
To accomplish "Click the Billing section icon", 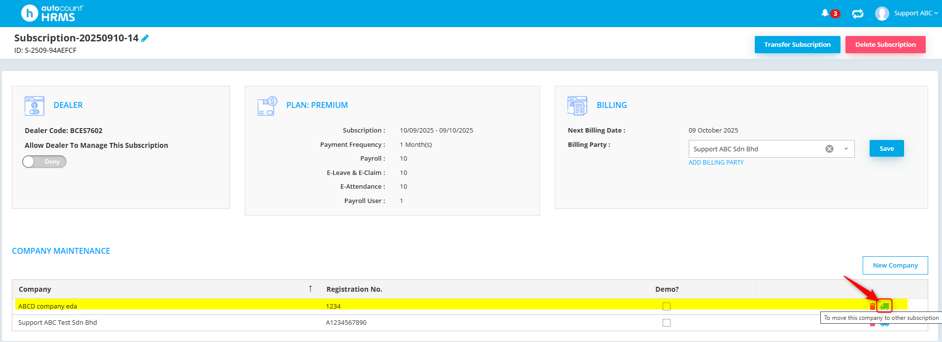I will [577, 105].
